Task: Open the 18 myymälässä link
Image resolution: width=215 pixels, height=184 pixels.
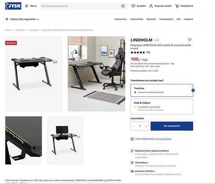Action: point(163,139)
